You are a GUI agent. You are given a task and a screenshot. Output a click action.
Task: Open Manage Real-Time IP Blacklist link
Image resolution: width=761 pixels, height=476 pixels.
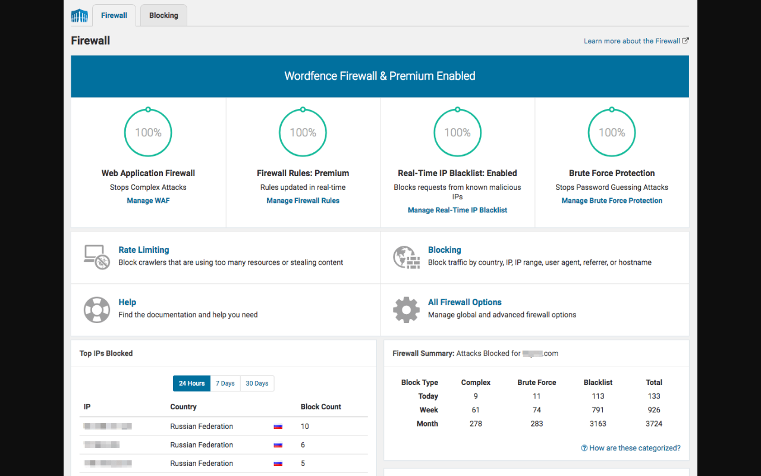pos(458,210)
